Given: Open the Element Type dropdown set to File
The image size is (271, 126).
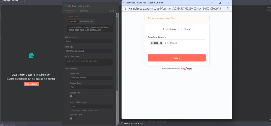Looking at the screenshot, I should [91, 87].
